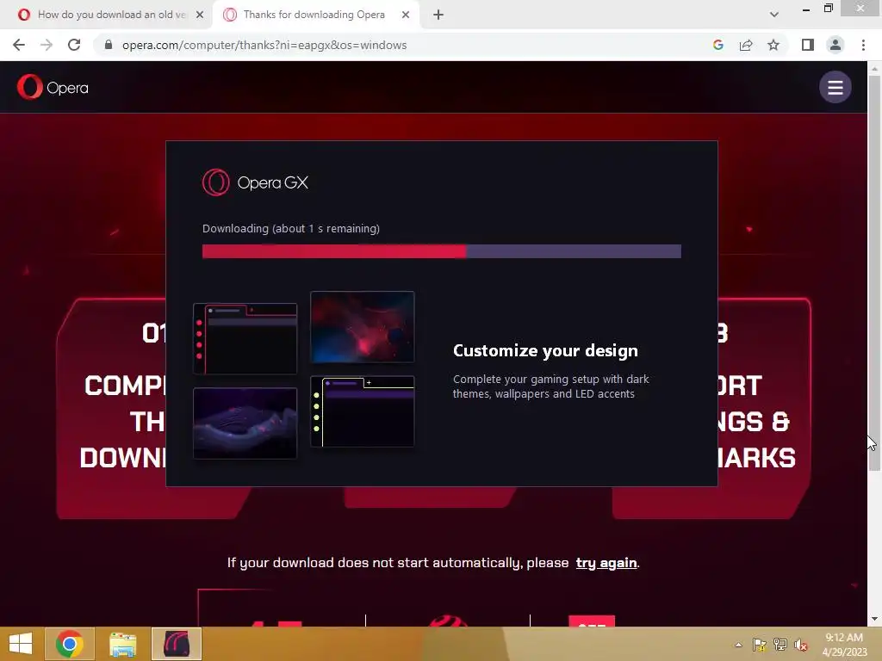This screenshot has height=661, width=882.
Task: Click scrollbar up arrow on page
Action: tap(874, 69)
